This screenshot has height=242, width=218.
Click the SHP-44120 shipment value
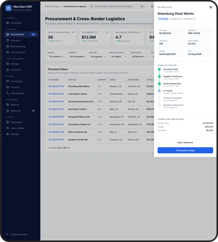[194, 33]
